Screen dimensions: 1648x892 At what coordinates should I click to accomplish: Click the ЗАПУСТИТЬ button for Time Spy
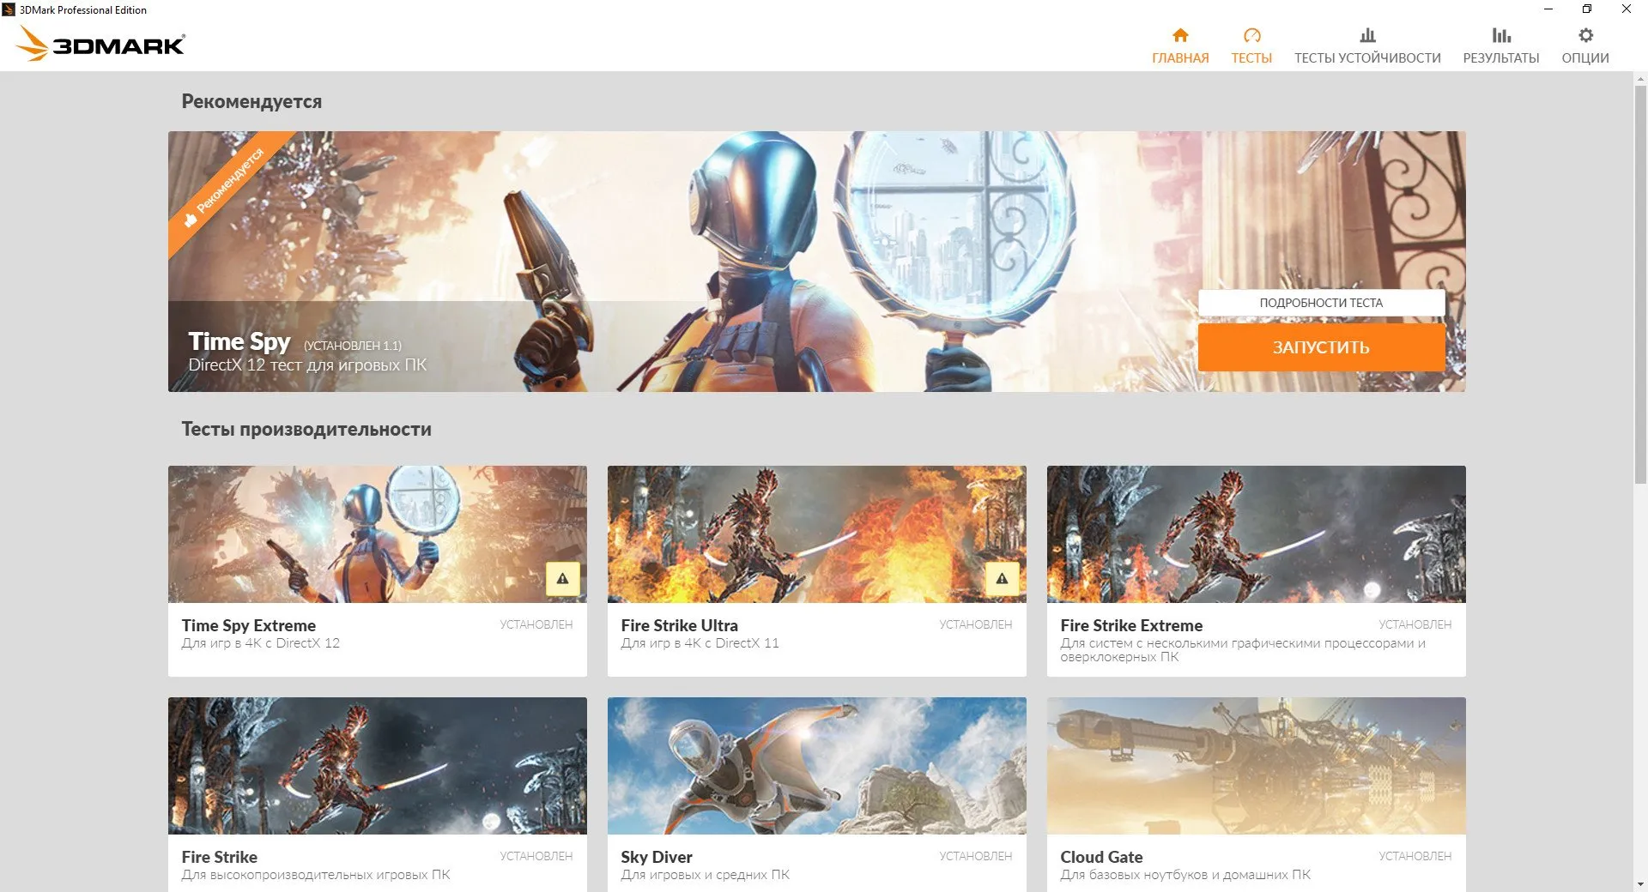[1321, 347]
